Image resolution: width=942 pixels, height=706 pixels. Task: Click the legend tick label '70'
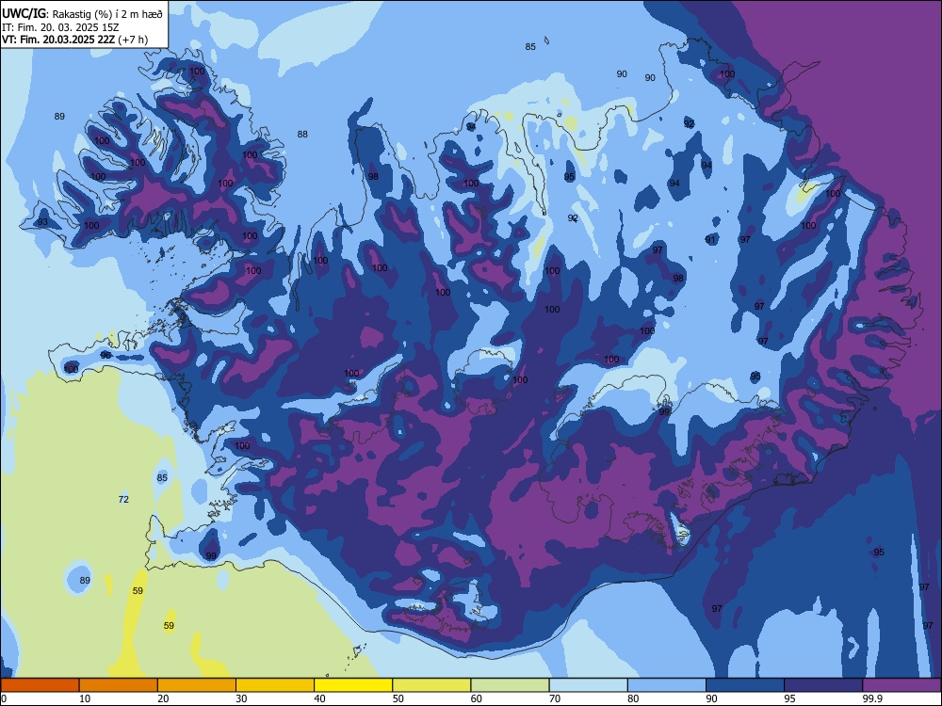coord(555,698)
